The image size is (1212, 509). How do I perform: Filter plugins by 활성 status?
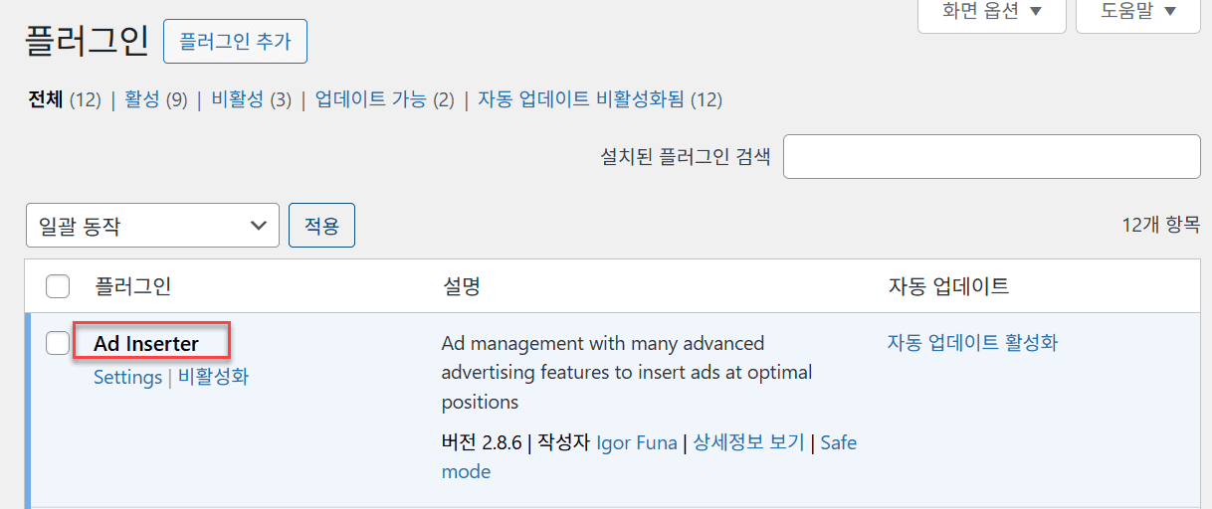click(x=141, y=99)
